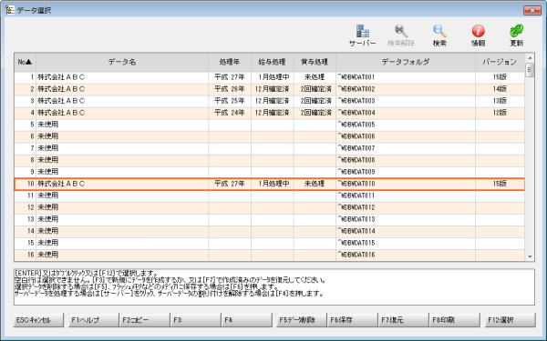Click the data selection window title icon

pyautogui.click(x=10, y=10)
